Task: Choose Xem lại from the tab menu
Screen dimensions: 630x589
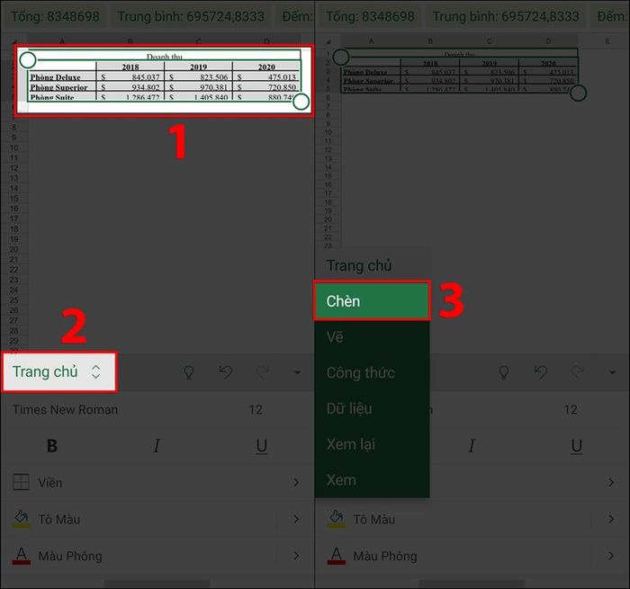Action: [x=372, y=444]
